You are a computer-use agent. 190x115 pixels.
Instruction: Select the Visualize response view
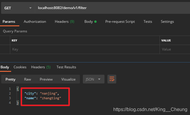point(68,79)
